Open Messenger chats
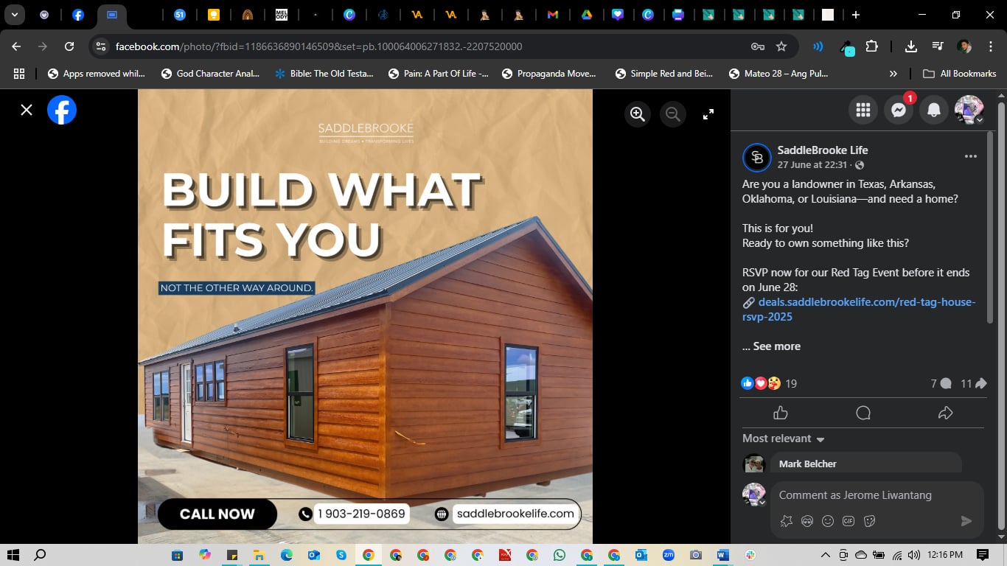Image resolution: width=1007 pixels, height=566 pixels. point(898,110)
